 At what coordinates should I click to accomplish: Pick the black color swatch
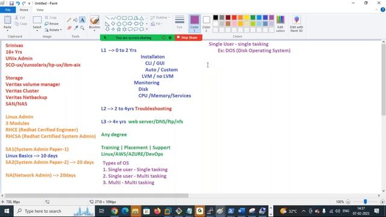215,17
